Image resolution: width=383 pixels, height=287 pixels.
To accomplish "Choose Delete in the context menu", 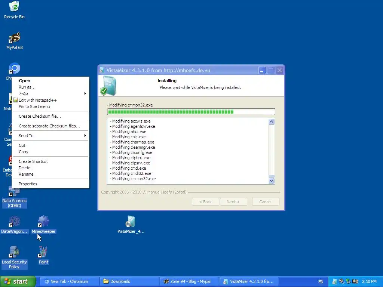I will tap(50, 168).
